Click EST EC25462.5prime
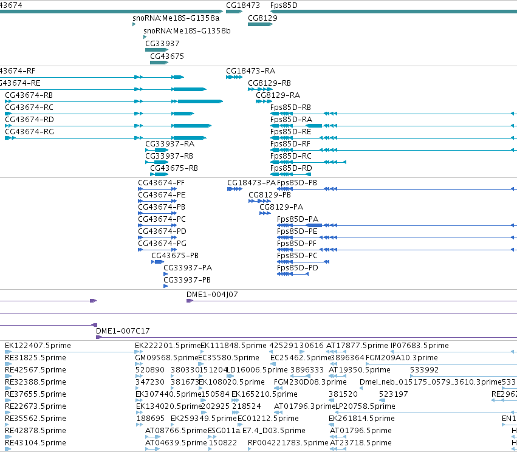The image size is (517, 452). click(x=300, y=358)
